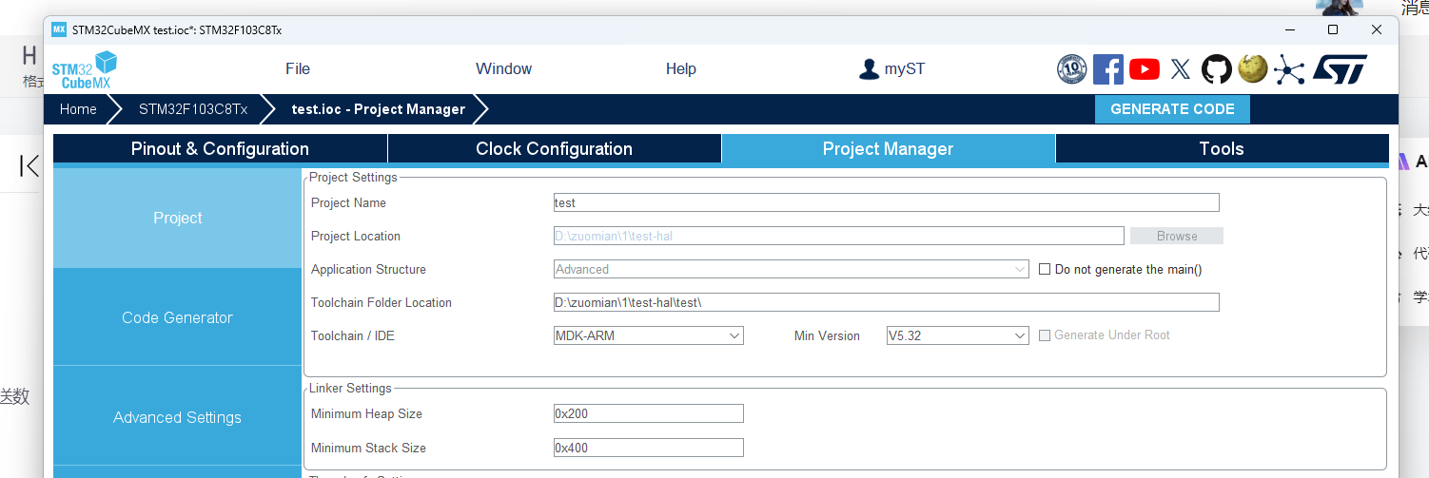Open the Toolchain / IDE dropdown
The width and height of the screenshot is (1429, 478).
coord(649,335)
